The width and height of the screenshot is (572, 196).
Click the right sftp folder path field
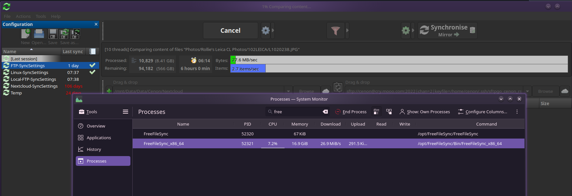pos(434,91)
